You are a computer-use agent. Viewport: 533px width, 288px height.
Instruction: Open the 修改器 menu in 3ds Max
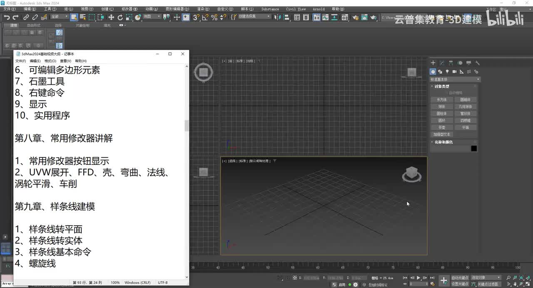(x=130, y=9)
